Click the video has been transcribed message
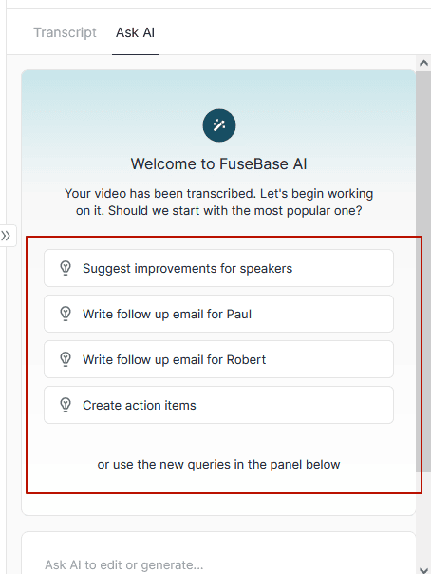Image resolution: width=431 pixels, height=574 pixels. tap(218, 201)
